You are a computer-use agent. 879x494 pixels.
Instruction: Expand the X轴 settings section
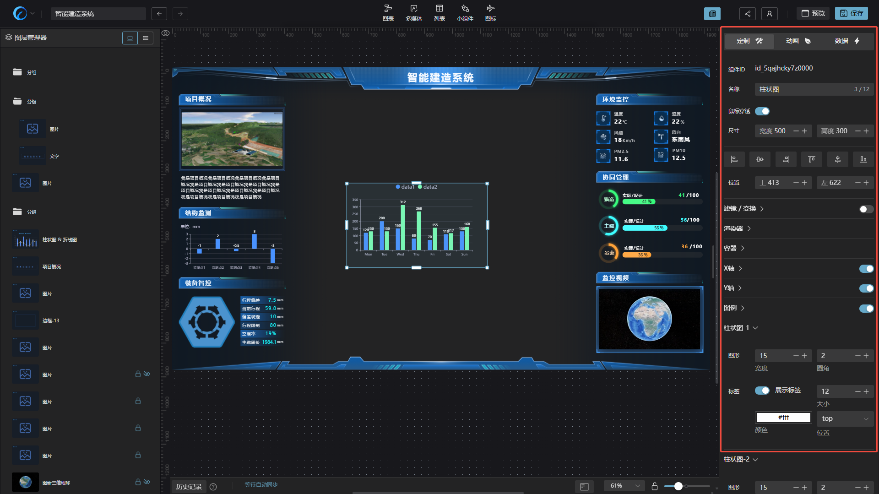(x=732, y=268)
